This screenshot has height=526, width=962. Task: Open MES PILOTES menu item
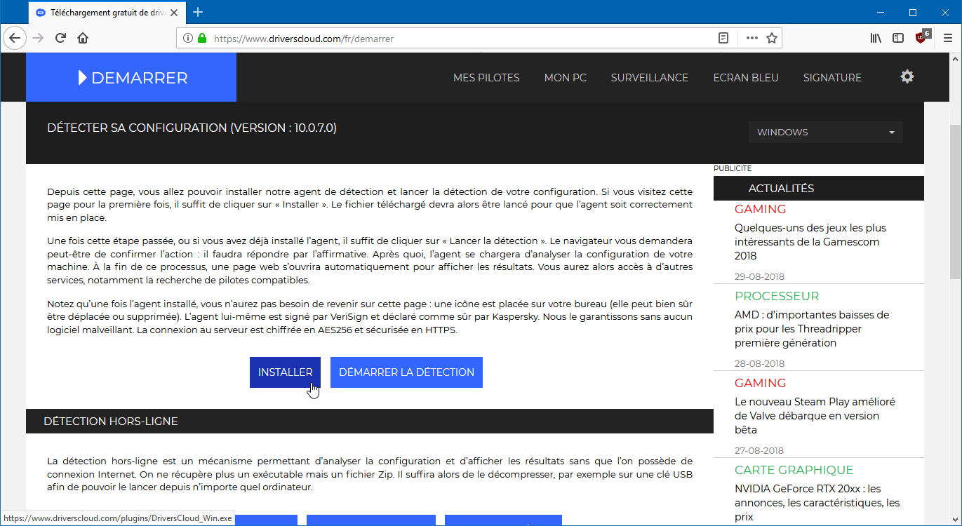(x=486, y=78)
